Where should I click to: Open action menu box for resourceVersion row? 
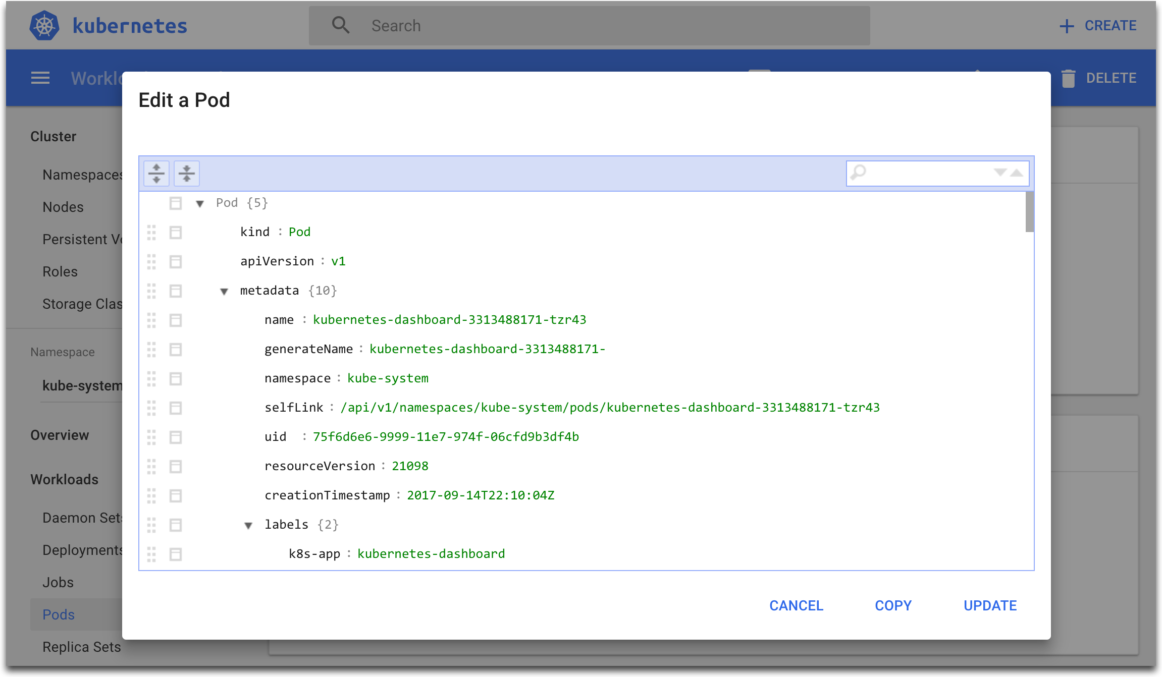click(x=176, y=467)
